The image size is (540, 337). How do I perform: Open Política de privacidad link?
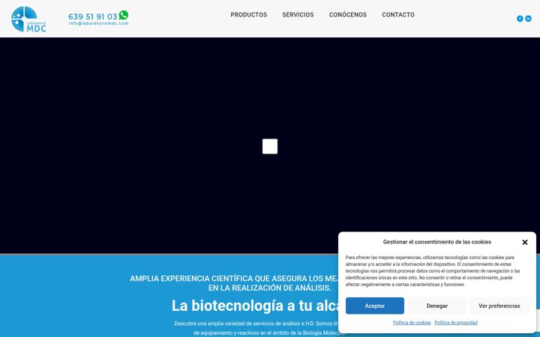pos(456,323)
